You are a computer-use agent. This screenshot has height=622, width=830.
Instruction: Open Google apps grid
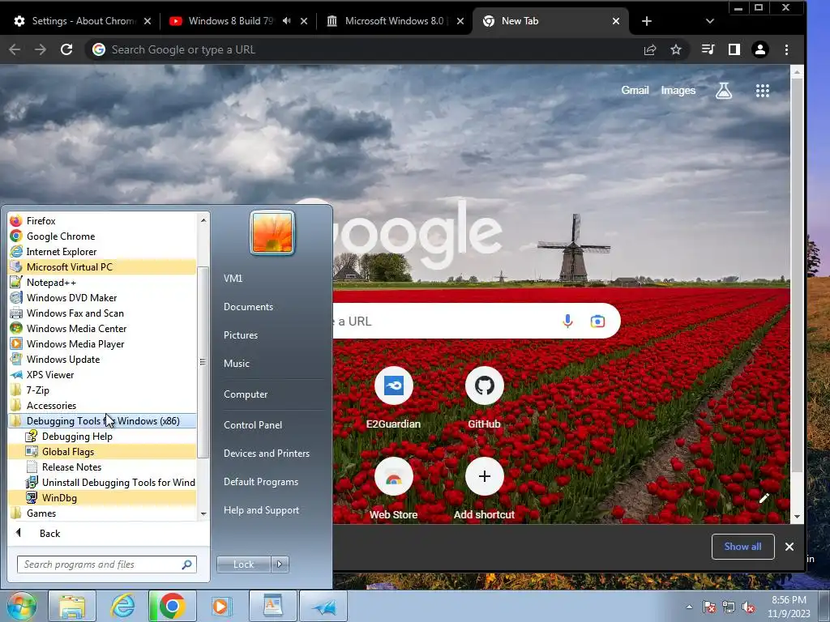[762, 91]
